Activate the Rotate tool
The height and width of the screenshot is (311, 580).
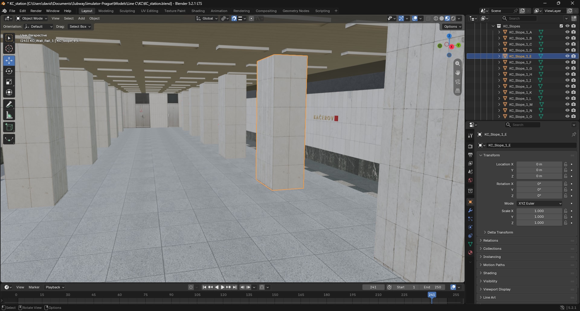click(x=9, y=71)
